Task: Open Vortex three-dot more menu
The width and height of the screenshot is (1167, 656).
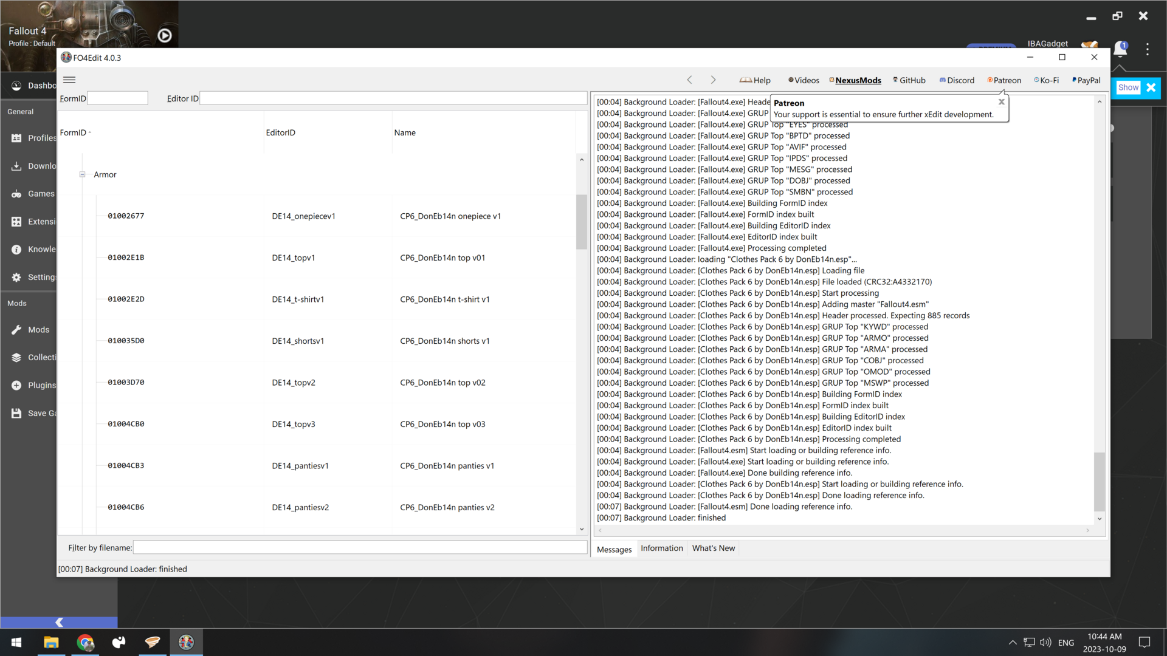Action: pos(1148,49)
